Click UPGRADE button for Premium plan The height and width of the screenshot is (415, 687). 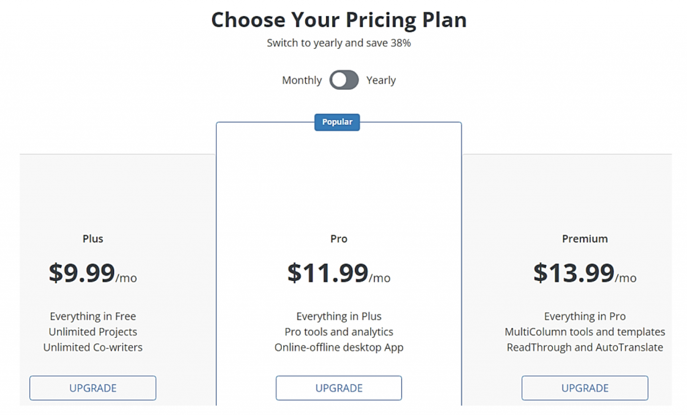click(x=585, y=388)
